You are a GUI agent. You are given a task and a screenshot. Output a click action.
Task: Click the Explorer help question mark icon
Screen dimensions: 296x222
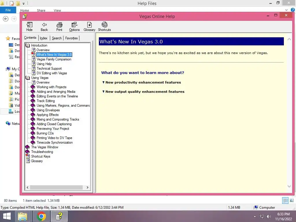293,10
